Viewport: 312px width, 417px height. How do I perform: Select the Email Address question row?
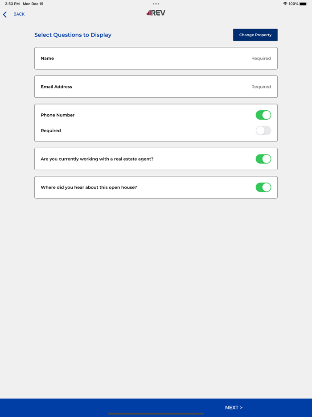point(156,87)
